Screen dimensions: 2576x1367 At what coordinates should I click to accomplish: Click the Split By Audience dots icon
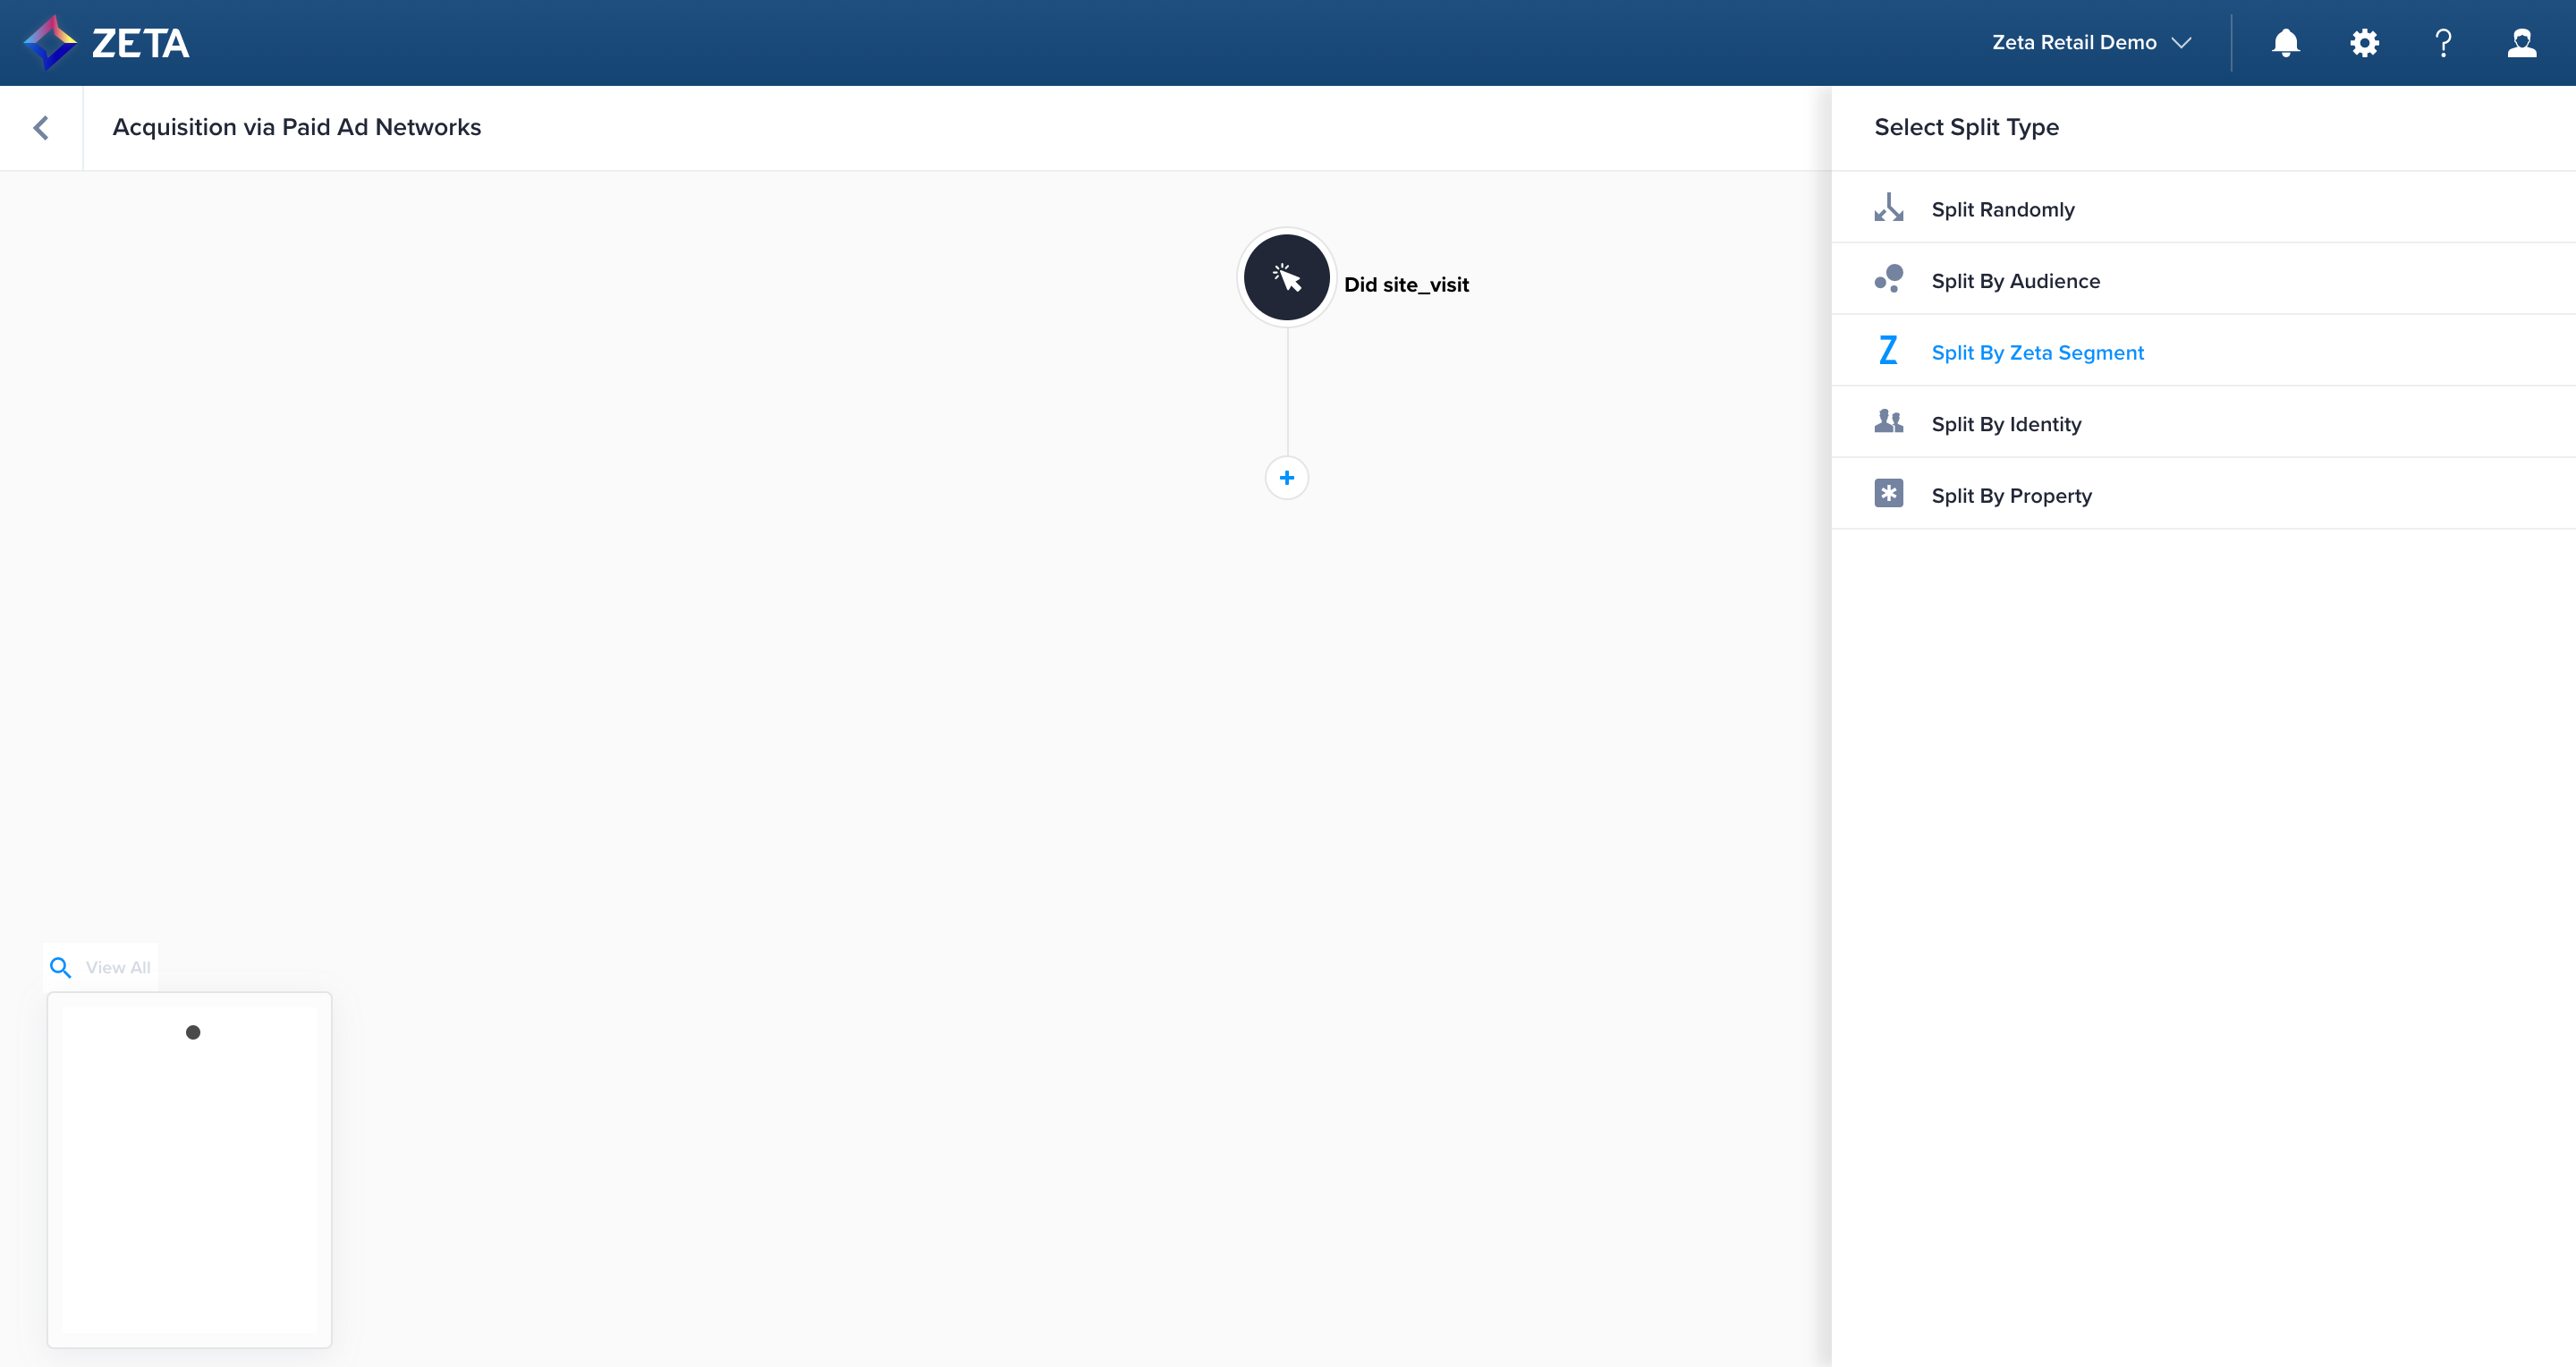tap(1888, 279)
